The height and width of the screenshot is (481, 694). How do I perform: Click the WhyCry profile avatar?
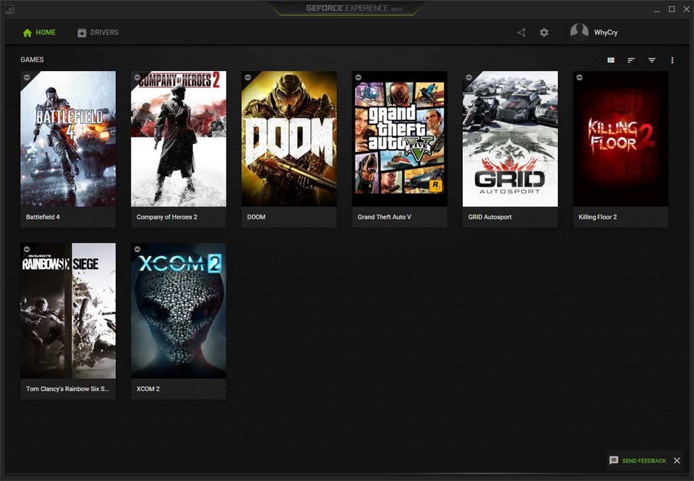click(x=579, y=33)
